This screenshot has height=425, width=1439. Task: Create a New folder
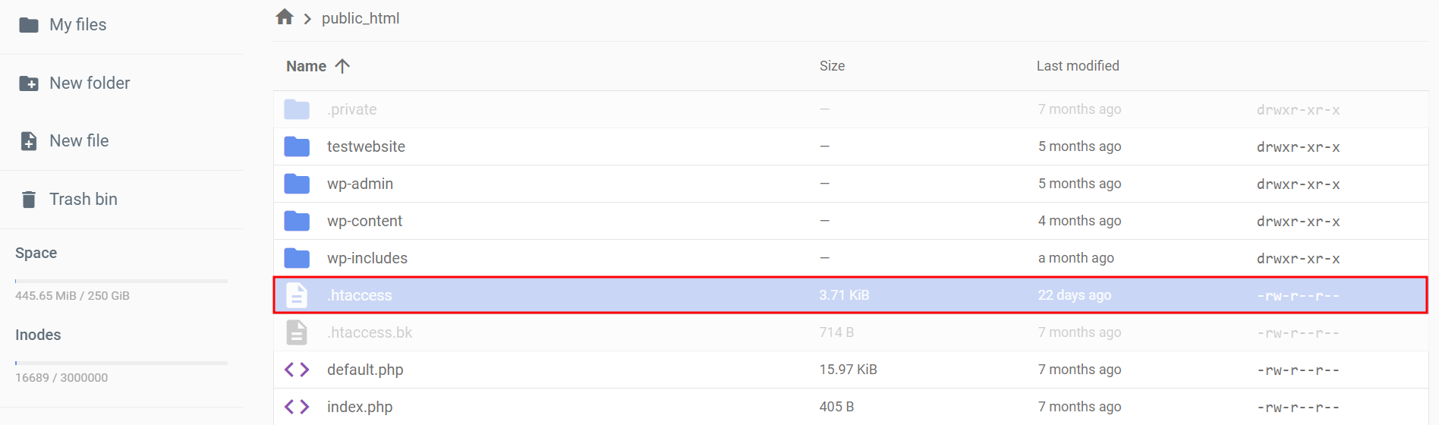pos(89,83)
